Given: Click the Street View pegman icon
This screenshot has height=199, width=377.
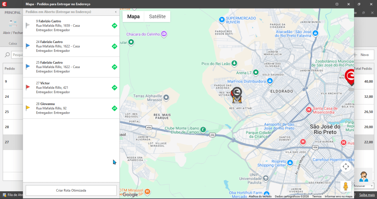Looking at the screenshot, I should click(346, 186).
